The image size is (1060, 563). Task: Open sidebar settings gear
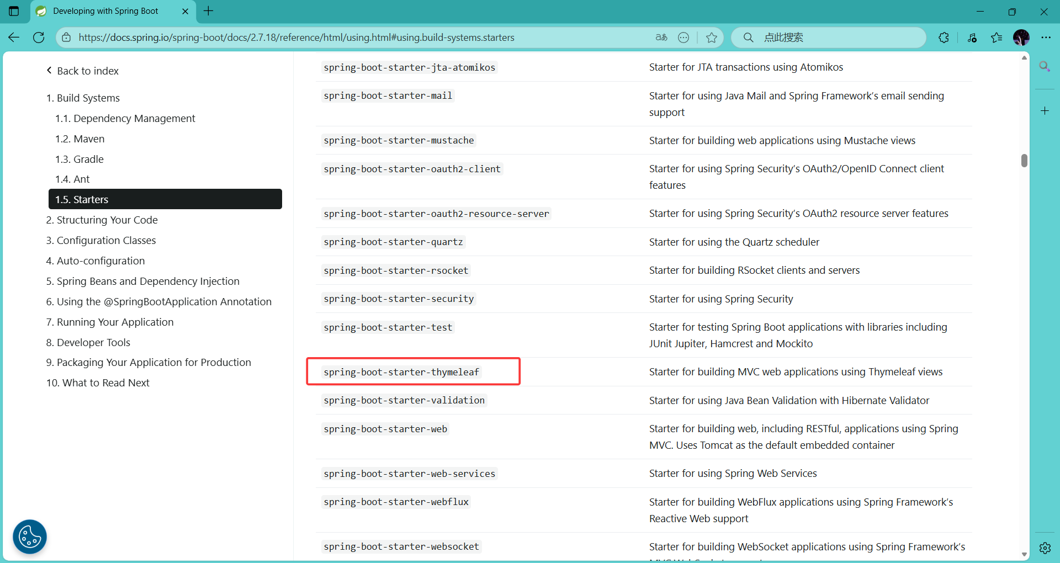click(x=1045, y=548)
